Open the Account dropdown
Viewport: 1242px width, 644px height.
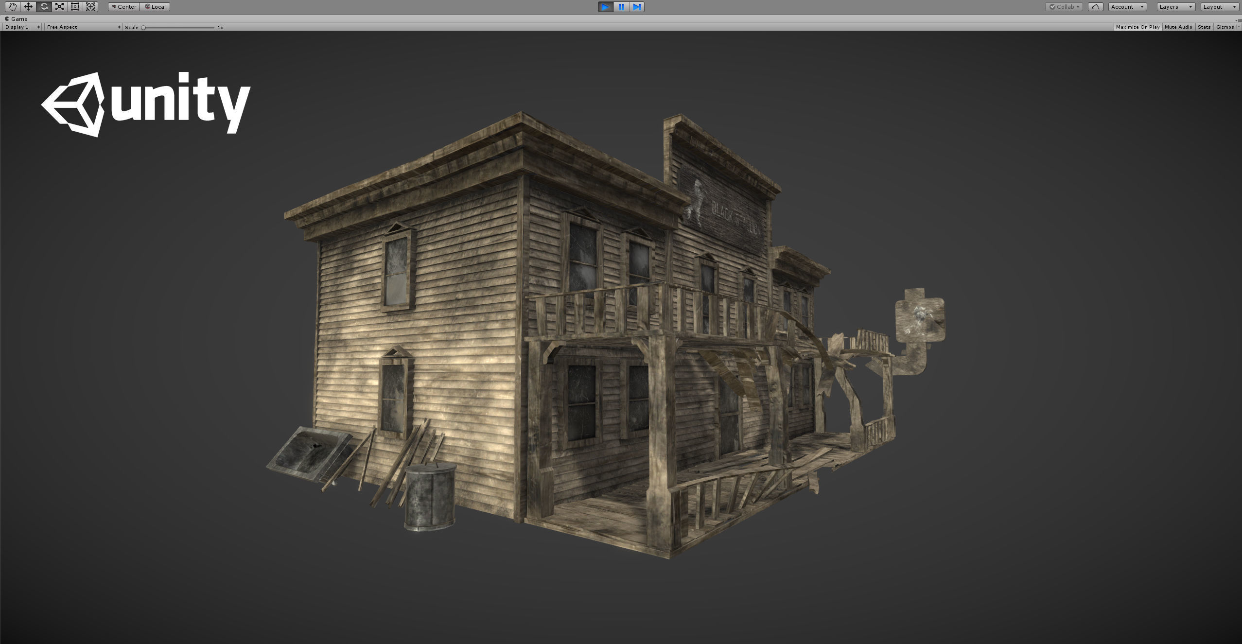tap(1128, 7)
